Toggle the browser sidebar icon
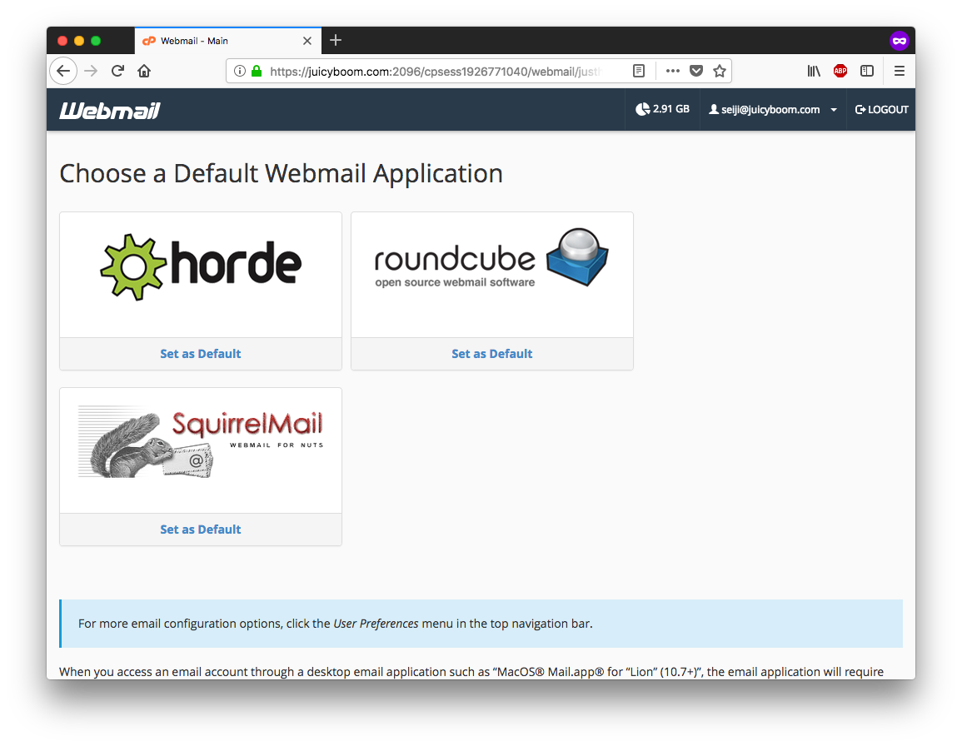 (867, 71)
